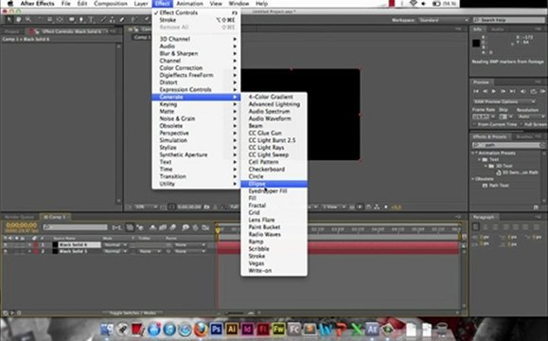The width and height of the screenshot is (548, 341).
Task: Open RAM Preview Options dropdown
Action: (x=504, y=101)
